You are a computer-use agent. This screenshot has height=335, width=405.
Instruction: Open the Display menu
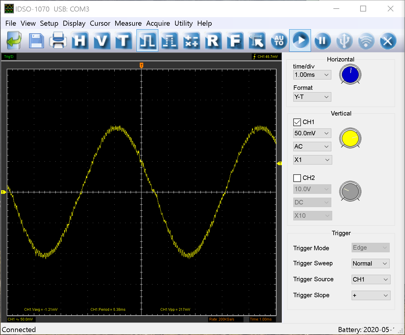tap(74, 23)
